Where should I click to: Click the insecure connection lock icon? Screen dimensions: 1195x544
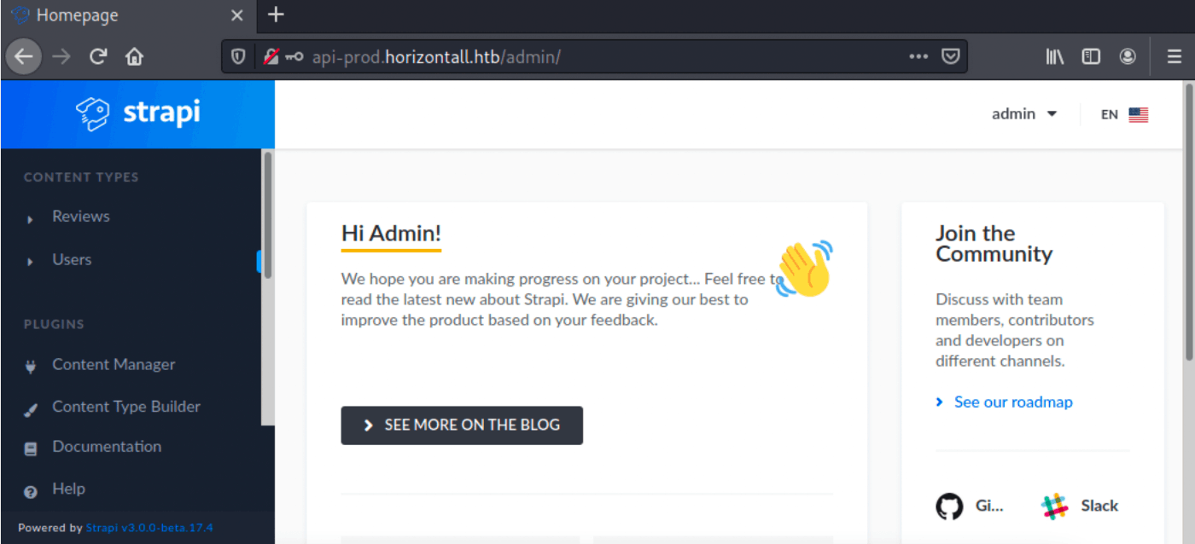point(271,57)
